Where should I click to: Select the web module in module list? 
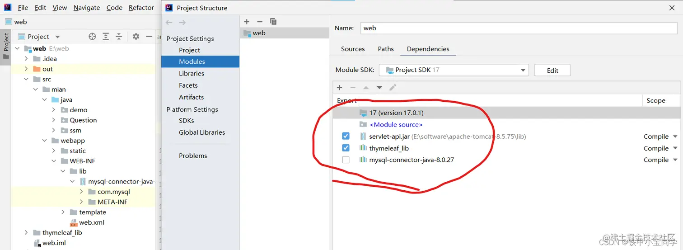pos(285,33)
